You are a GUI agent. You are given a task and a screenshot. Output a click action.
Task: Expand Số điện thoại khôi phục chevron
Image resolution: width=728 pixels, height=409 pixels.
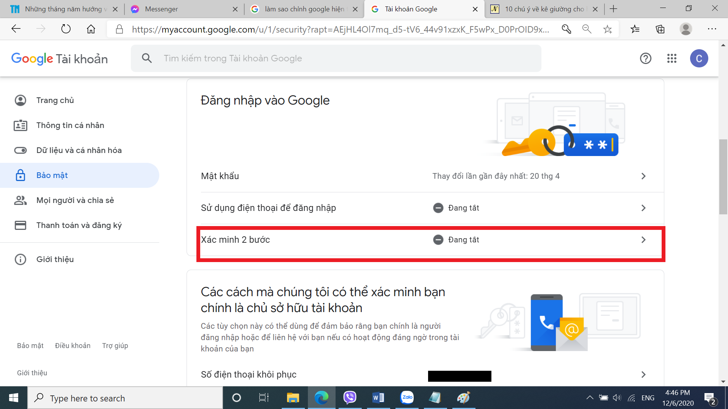point(643,375)
